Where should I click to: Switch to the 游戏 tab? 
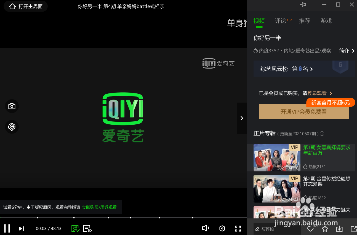click(326, 21)
